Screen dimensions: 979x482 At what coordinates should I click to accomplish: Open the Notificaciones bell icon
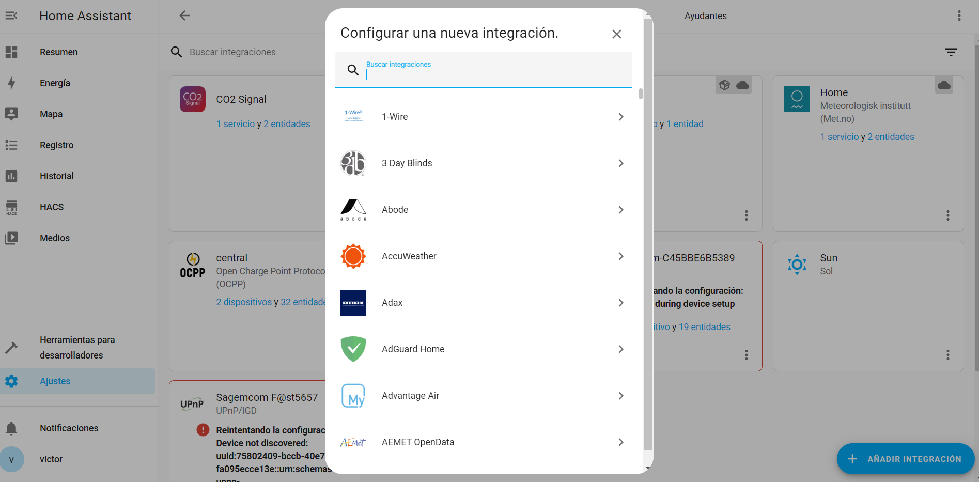pos(11,428)
